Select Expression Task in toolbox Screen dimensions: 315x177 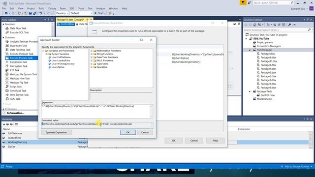19,62
